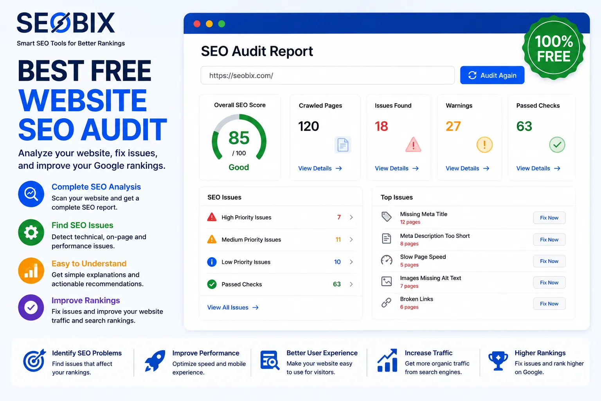
Task: Click the Meta Description Too Short document icon
Action: pos(387,238)
